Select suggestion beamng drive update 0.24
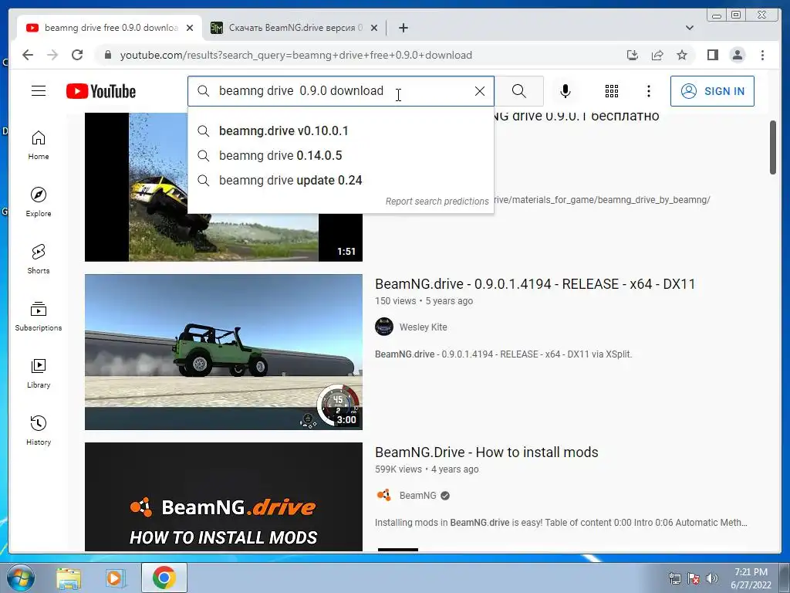The width and height of the screenshot is (790, 593). 340,181
